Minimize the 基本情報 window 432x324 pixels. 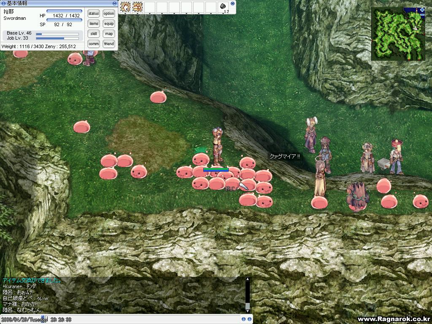click(x=115, y=3)
